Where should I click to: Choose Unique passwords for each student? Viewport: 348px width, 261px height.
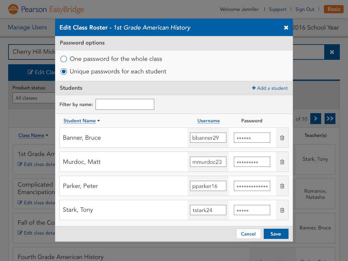pos(64,72)
